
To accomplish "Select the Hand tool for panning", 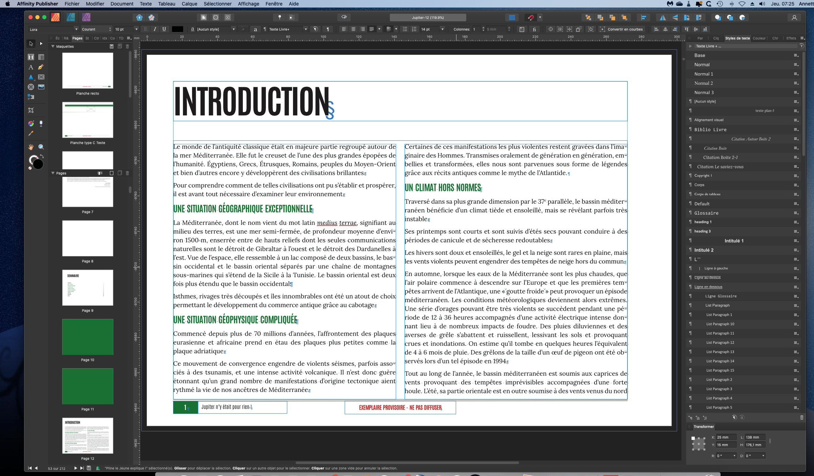I will 31,147.
